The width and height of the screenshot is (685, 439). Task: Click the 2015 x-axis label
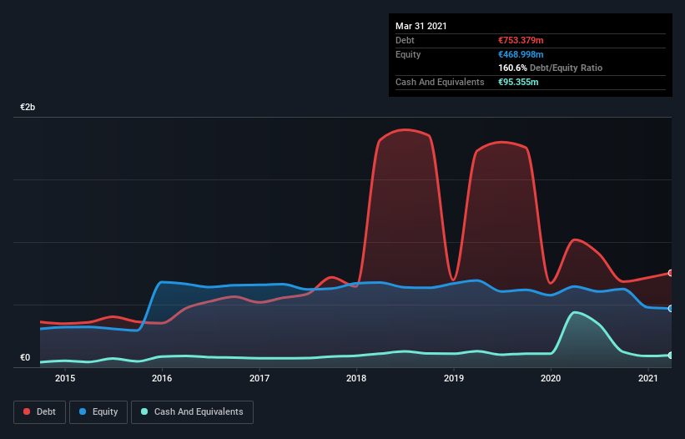(x=65, y=378)
